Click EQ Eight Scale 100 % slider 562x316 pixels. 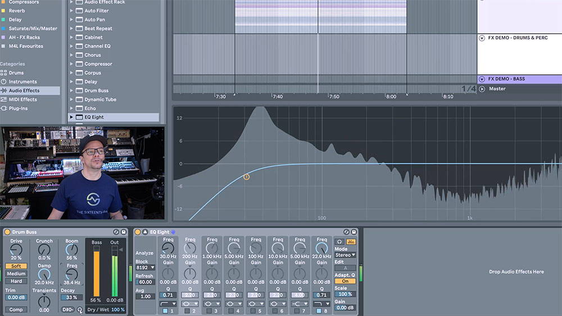point(345,294)
